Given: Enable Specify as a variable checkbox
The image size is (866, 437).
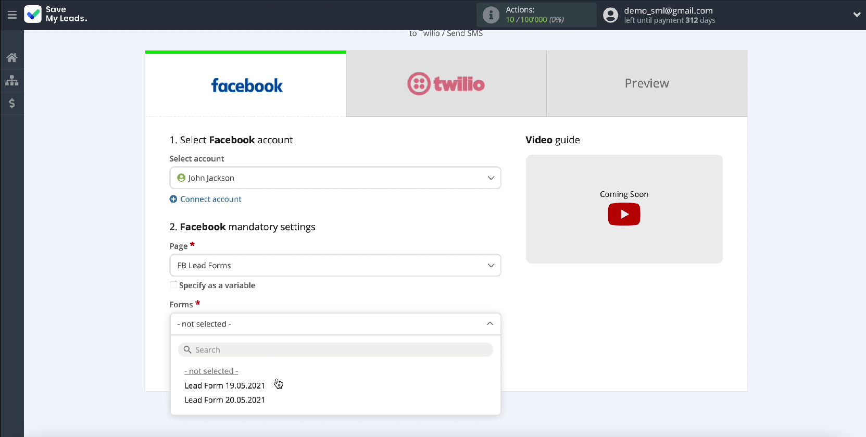Looking at the screenshot, I should point(173,284).
